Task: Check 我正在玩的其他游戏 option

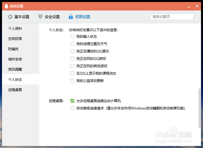Action: pyautogui.click(x=72, y=66)
